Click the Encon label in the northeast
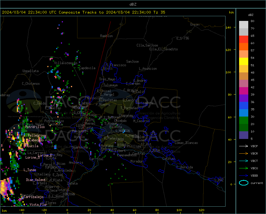Image resolution: width=266 pixels, height=214 pixels. pos(195,24)
